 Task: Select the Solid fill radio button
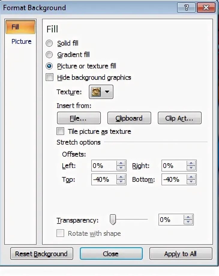tap(49, 43)
